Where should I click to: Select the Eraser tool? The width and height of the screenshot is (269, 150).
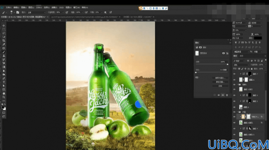(x=3, y=63)
